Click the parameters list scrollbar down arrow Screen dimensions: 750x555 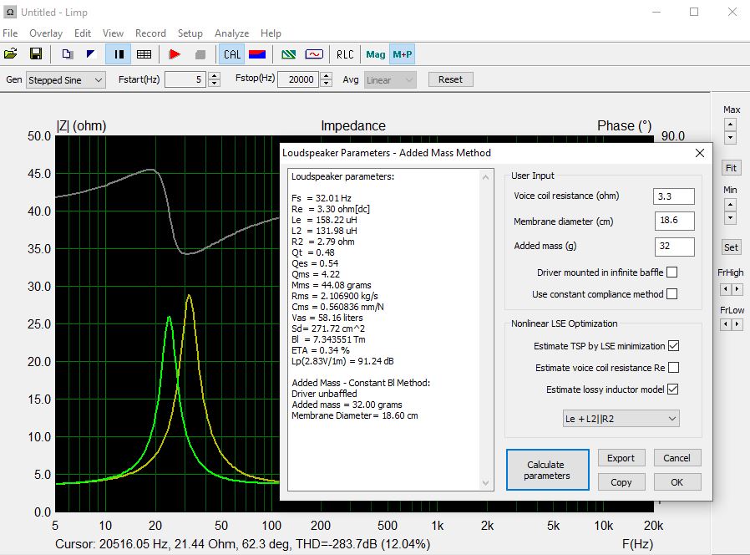(487, 484)
